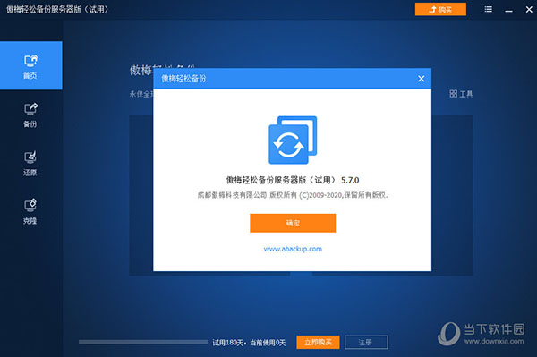Switch to the 备份 backup section
The image size is (537, 357).
click(30, 115)
